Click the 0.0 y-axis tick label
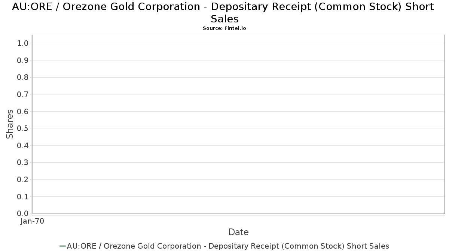Screen dimensions: 449x252 (23, 214)
